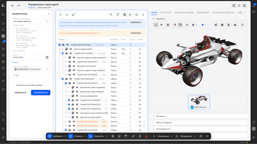Viewport: 257px width, 144px height.
Task: Open the Изменения tab
Action: click(203, 13)
